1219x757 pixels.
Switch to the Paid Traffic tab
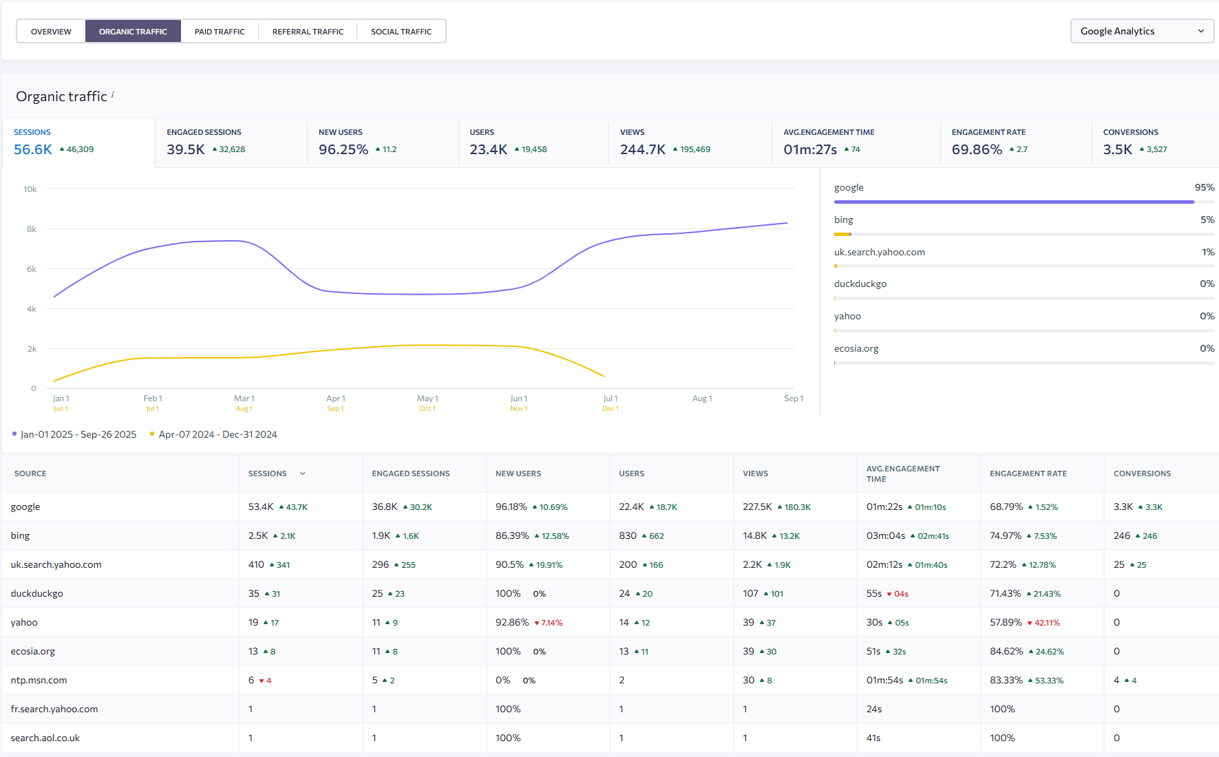[x=220, y=32]
